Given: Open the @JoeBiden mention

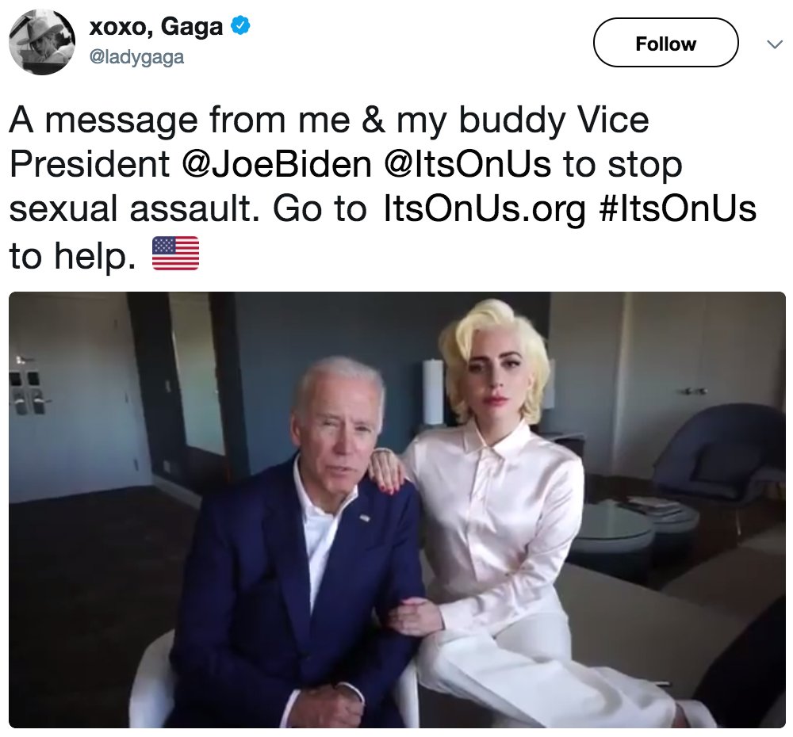Looking at the screenshot, I should click(x=276, y=164).
